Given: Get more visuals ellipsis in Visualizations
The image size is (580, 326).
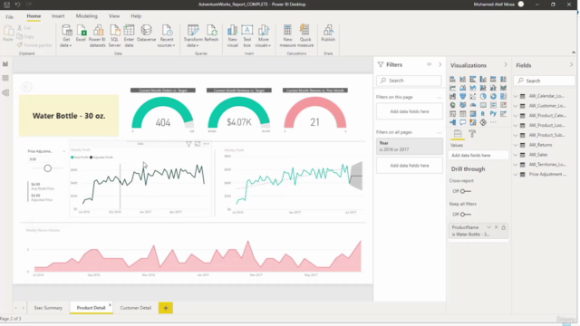Looking at the screenshot, I should (x=493, y=122).
